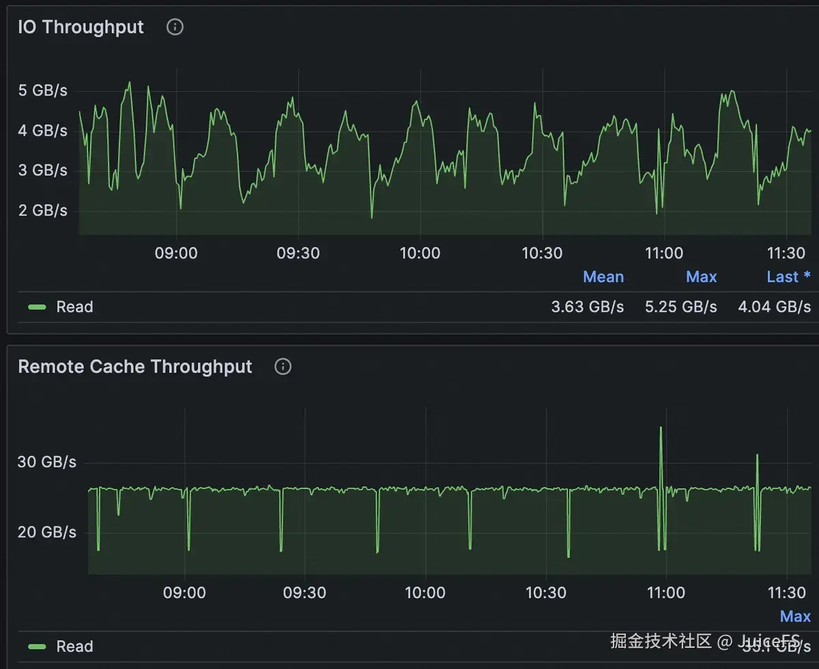Click the 5 GB/s axis label
This screenshot has height=669, width=819.
[43, 91]
